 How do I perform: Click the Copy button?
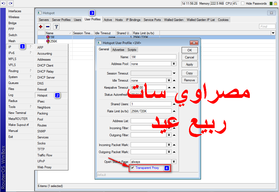[x=190, y=73]
